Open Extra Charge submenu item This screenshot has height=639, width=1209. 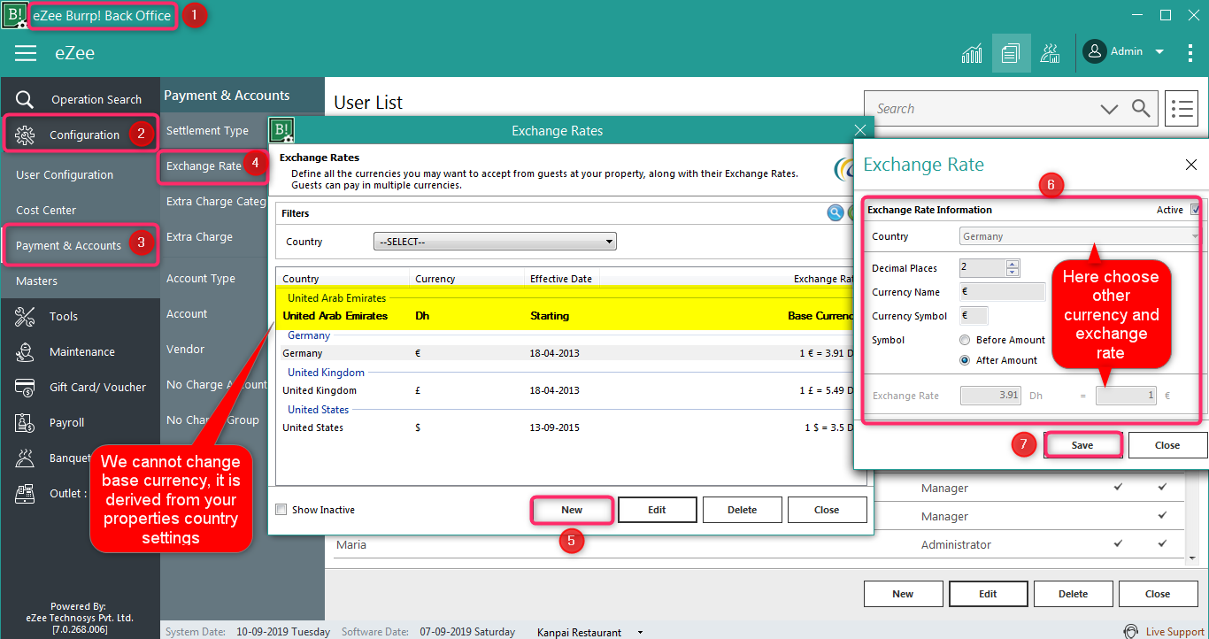click(199, 236)
